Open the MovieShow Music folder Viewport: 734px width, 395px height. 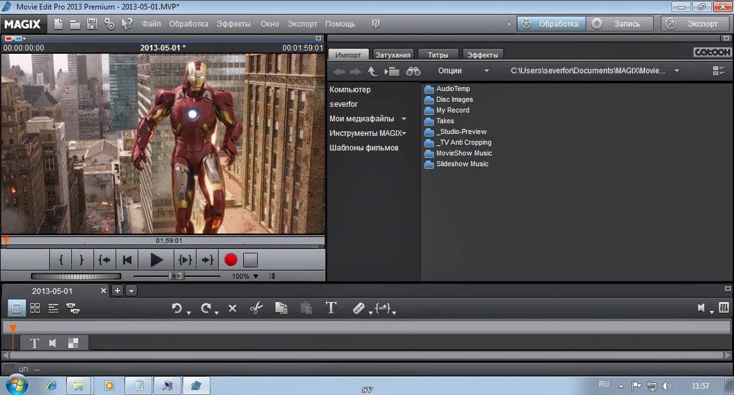click(x=464, y=153)
